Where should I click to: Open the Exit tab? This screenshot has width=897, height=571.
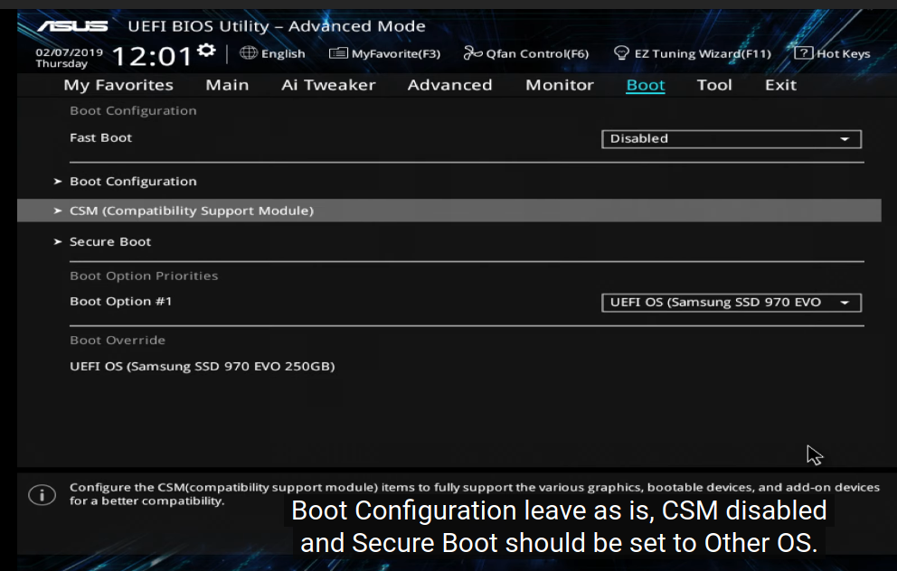[780, 85]
